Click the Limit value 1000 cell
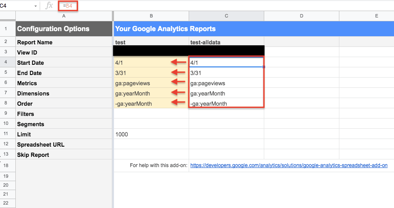The height and width of the screenshot is (208, 394). [x=151, y=134]
